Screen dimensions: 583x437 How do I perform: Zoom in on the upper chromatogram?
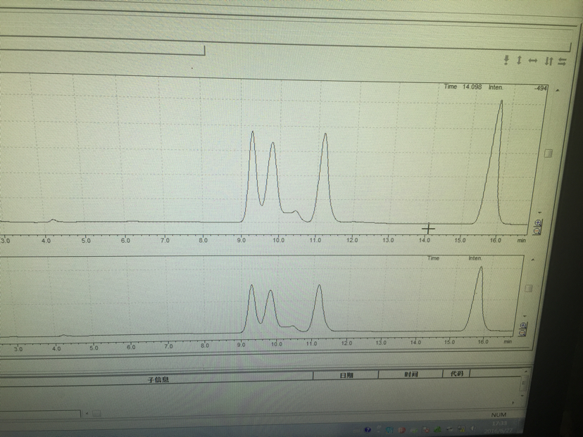tap(538, 223)
